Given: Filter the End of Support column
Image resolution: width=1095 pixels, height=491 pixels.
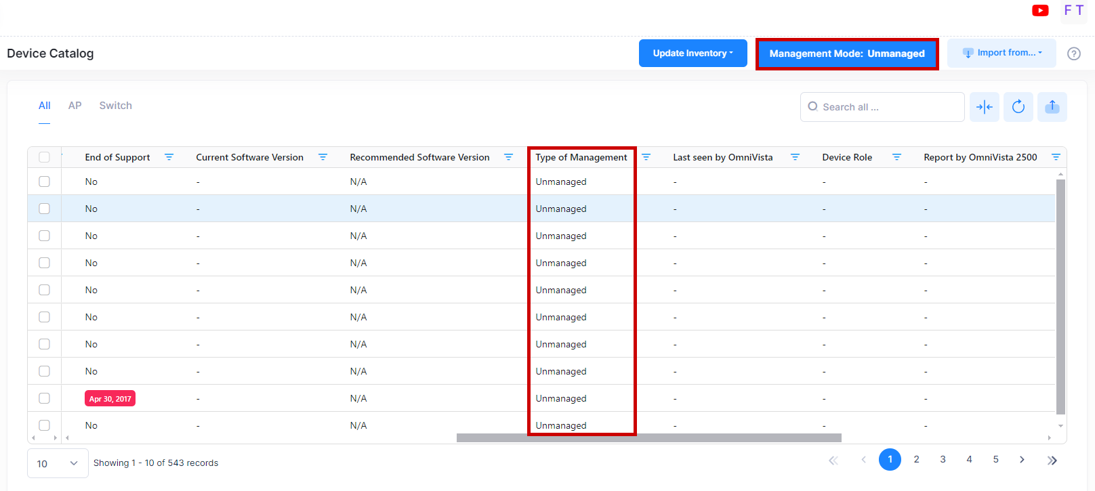Looking at the screenshot, I should click(x=169, y=157).
